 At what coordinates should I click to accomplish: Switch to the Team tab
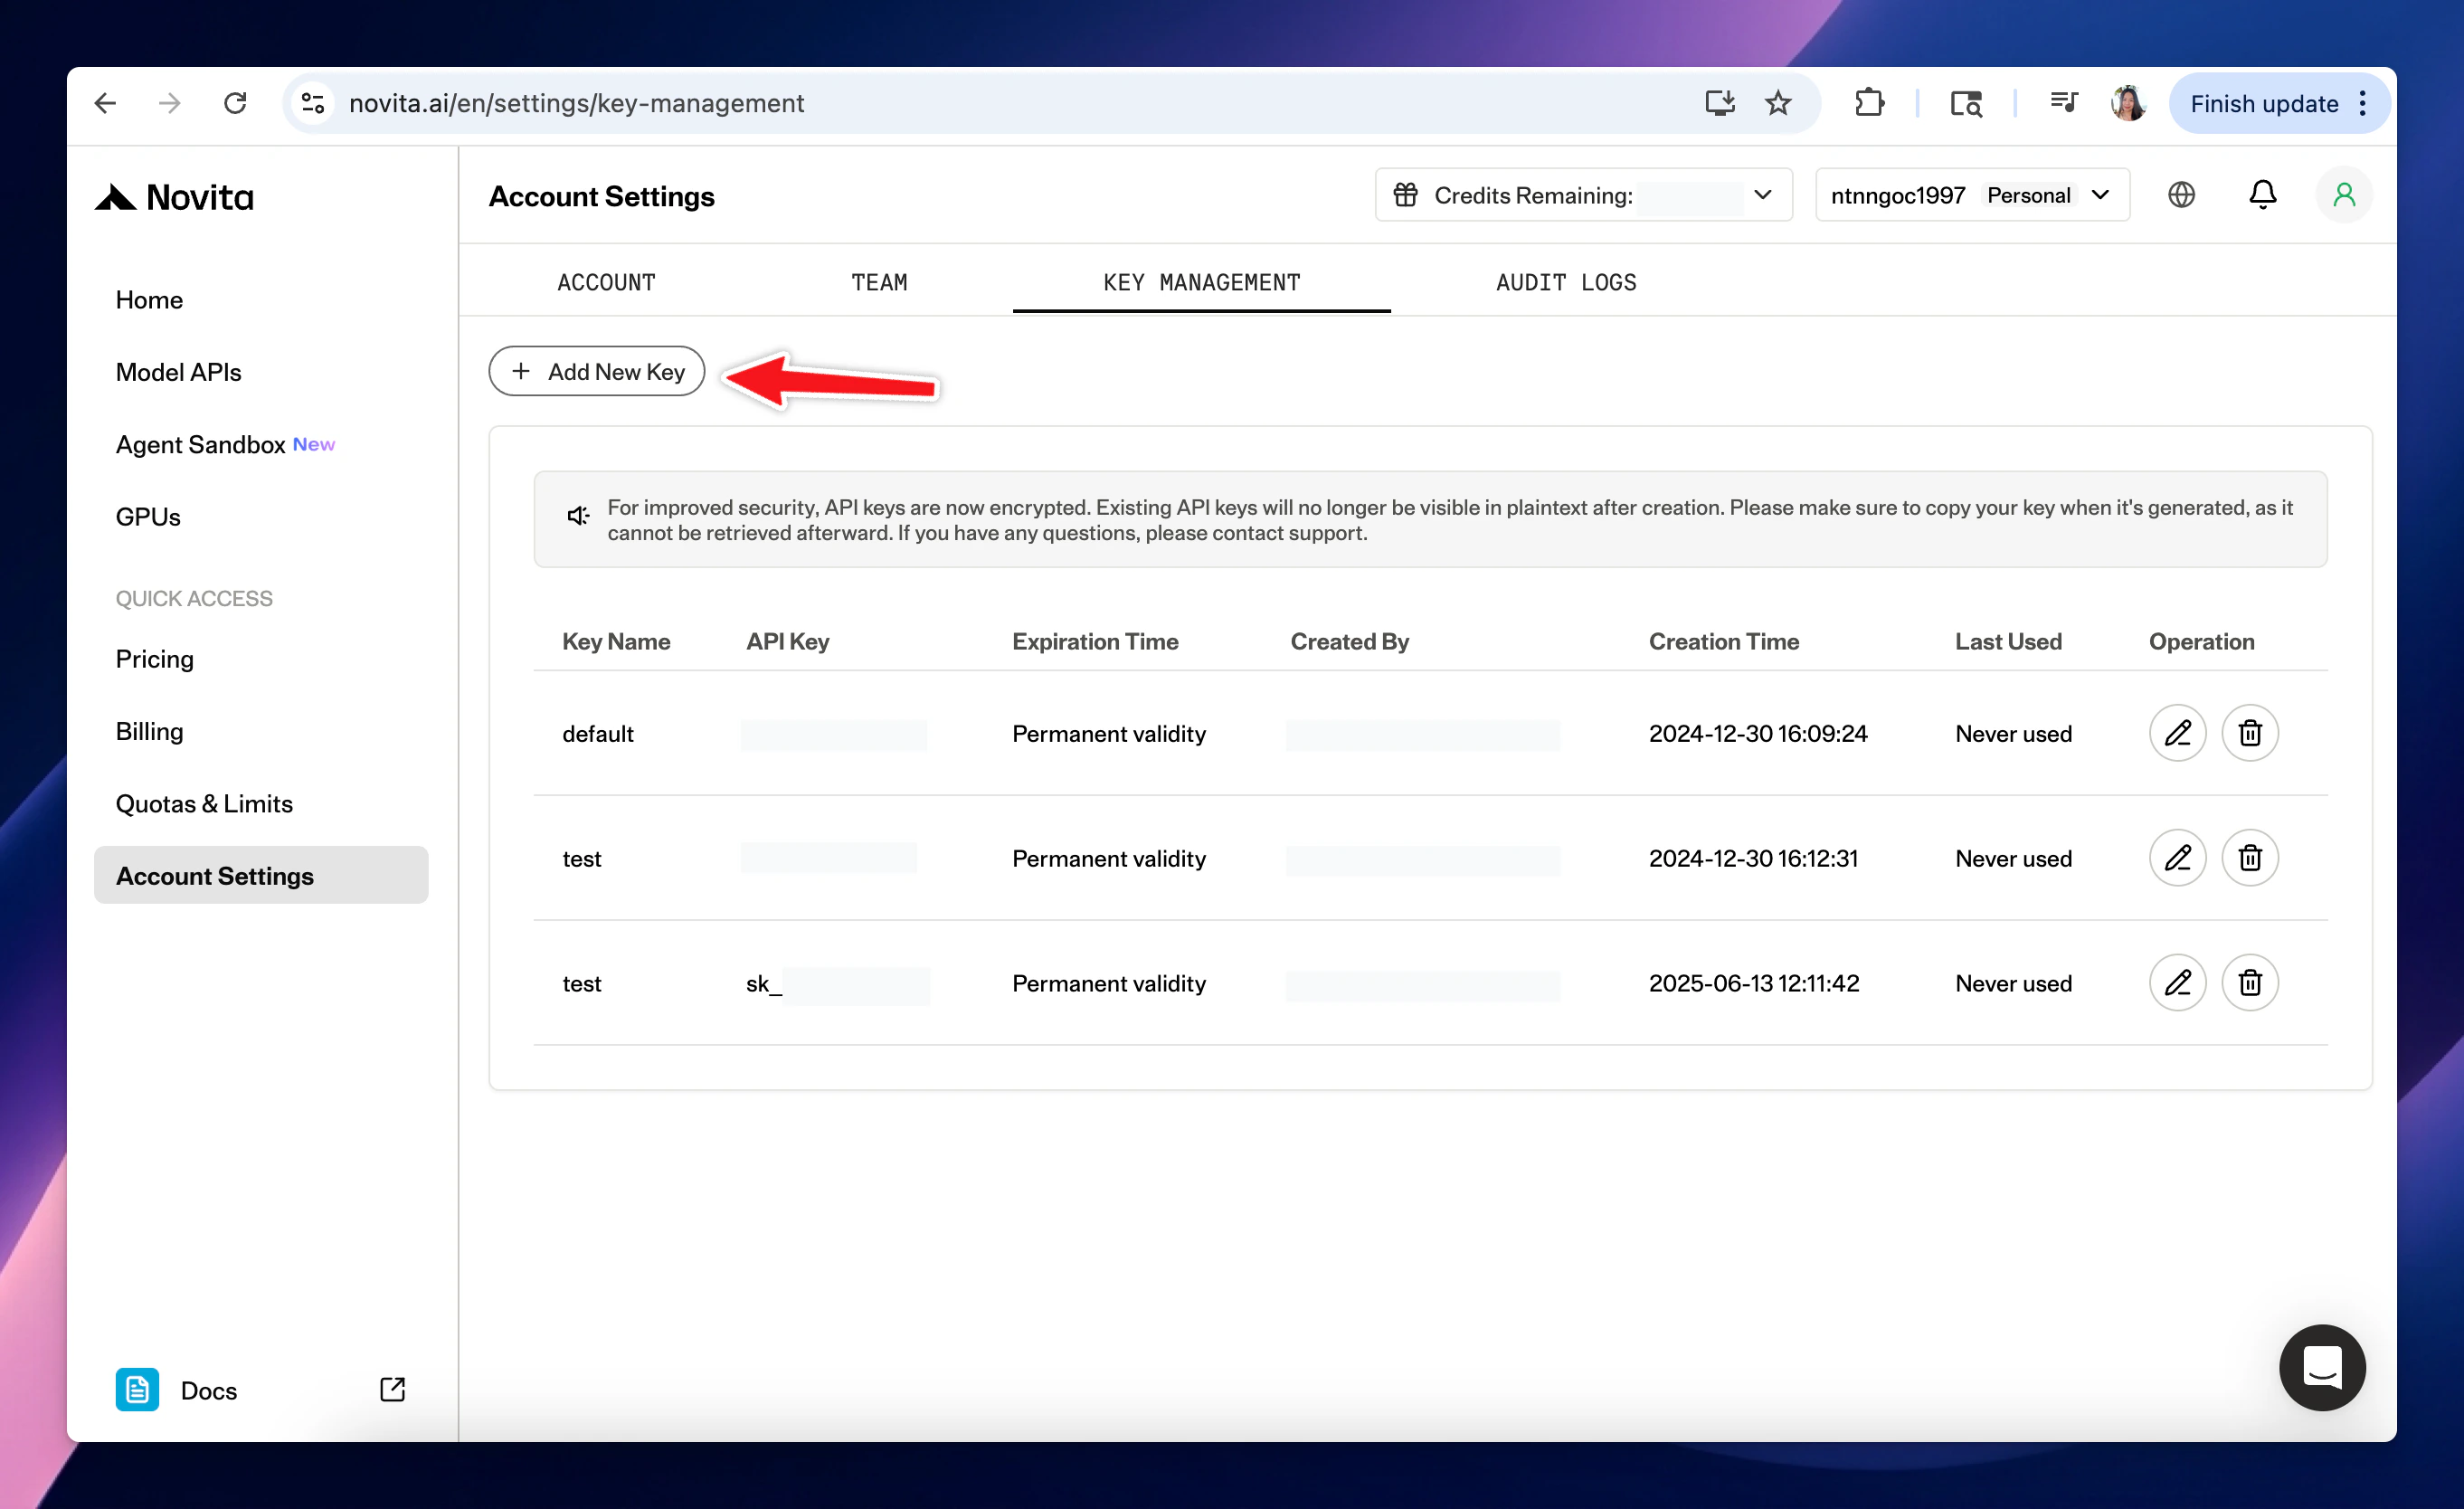[879, 283]
